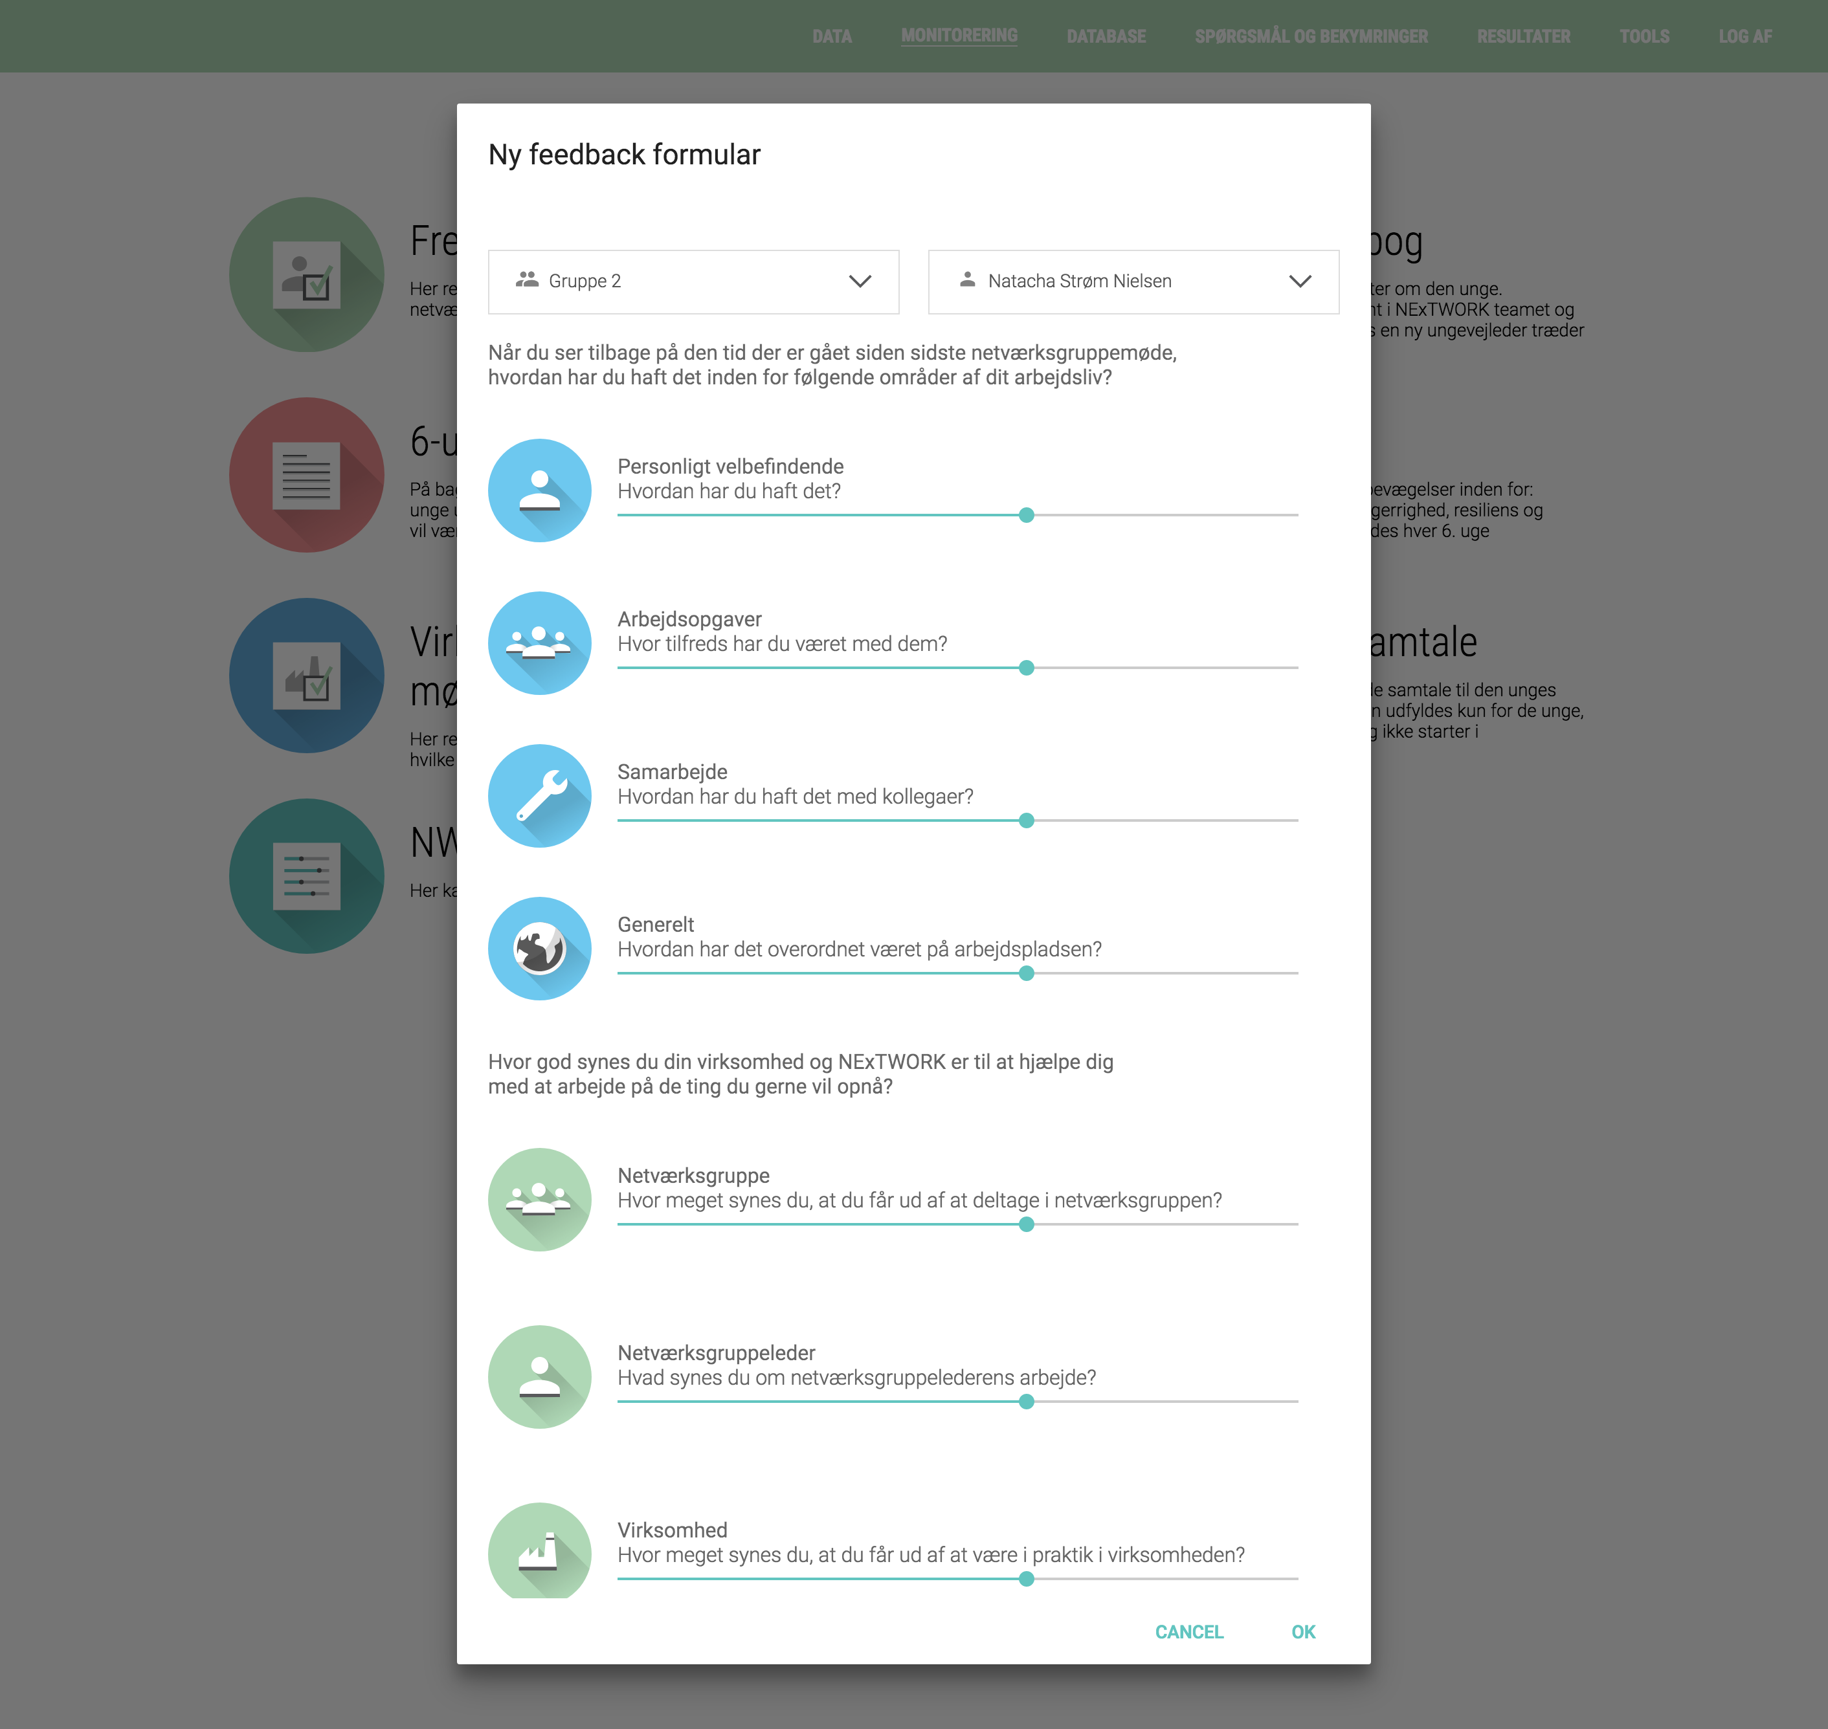Click the Generelt globe icon
The image size is (1828, 1729).
point(541,949)
